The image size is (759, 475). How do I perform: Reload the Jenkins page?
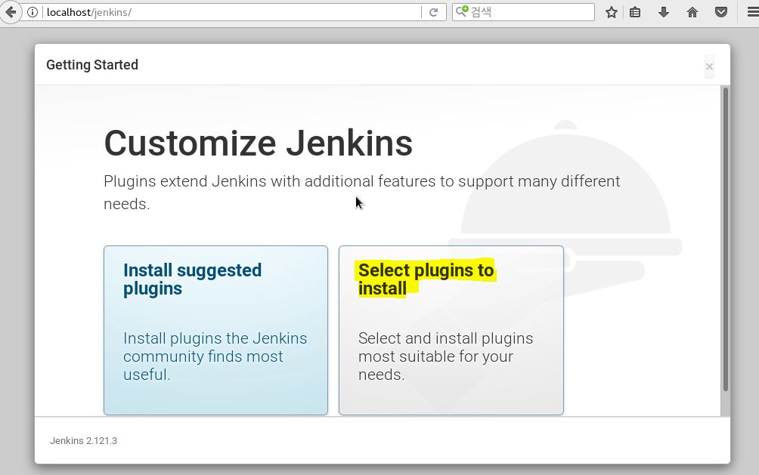coord(433,12)
